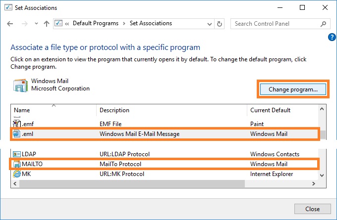Click the 'Set Associations' breadcrumb
337x220 pixels.
point(151,23)
